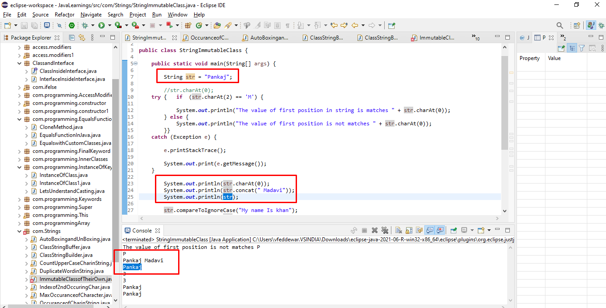Open the Source menu

41,15
